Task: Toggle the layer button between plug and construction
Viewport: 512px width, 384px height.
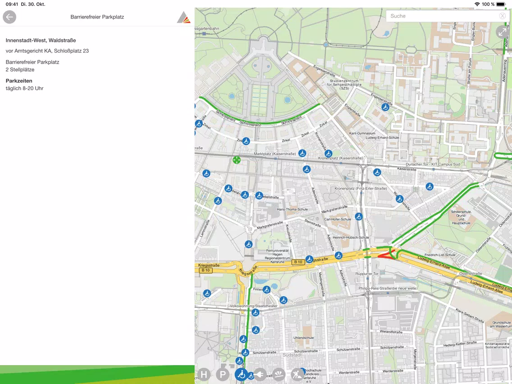Action: [x=279, y=374]
